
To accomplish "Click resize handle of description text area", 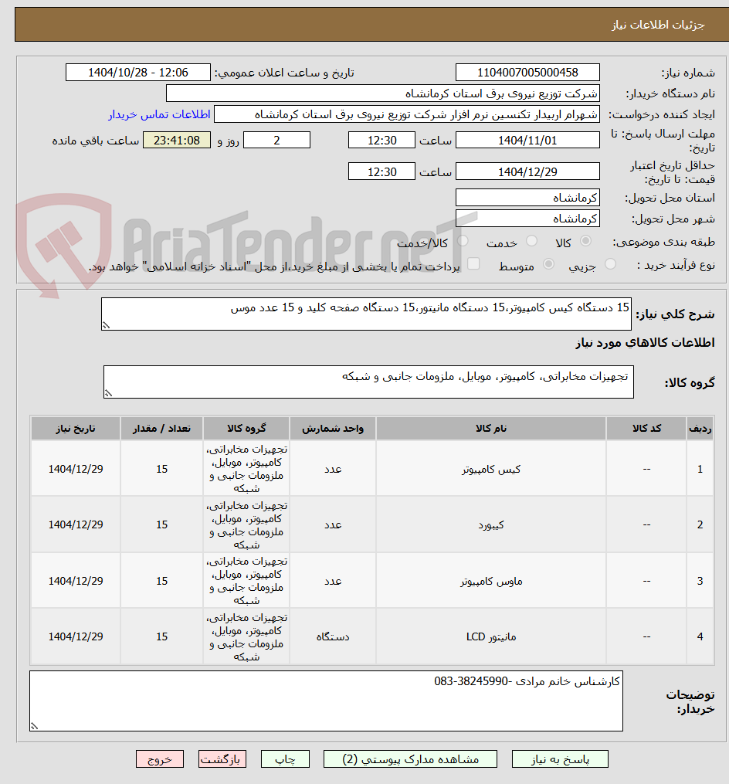I will 106,325.
